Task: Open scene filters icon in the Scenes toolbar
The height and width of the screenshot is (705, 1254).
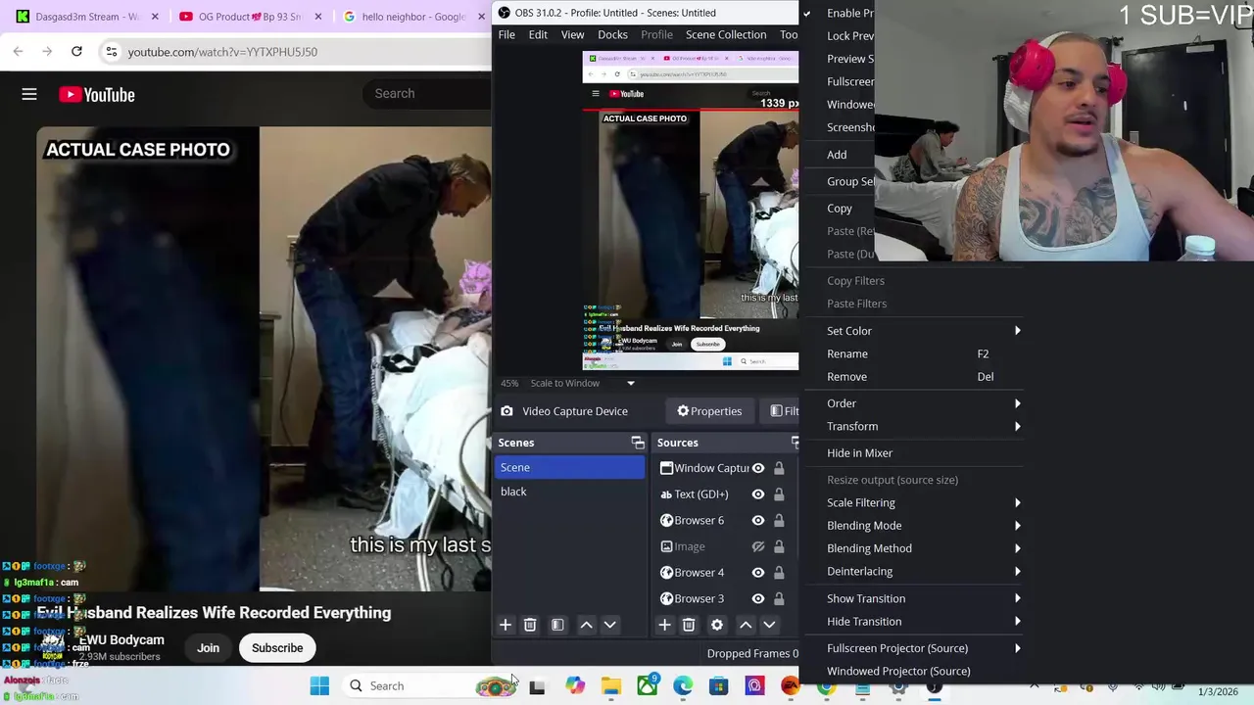Action: pyautogui.click(x=557, y=625)
